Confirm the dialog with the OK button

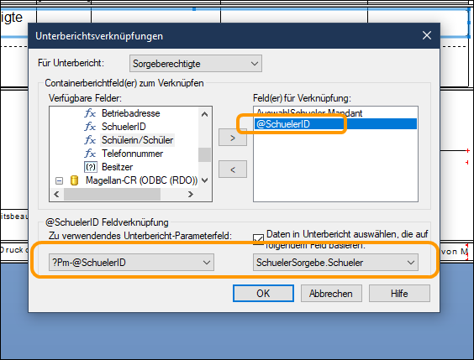tap(263, 294)
